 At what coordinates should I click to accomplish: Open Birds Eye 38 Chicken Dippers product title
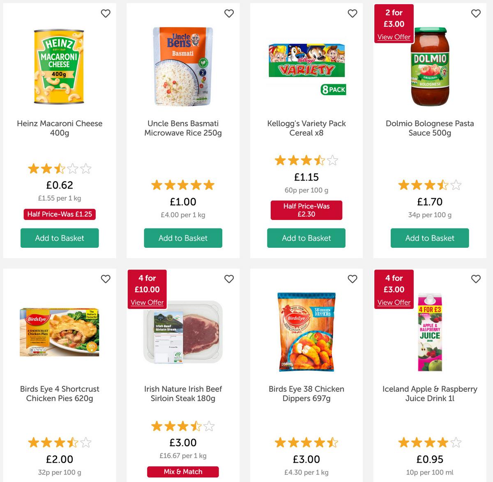click(306, 393)
